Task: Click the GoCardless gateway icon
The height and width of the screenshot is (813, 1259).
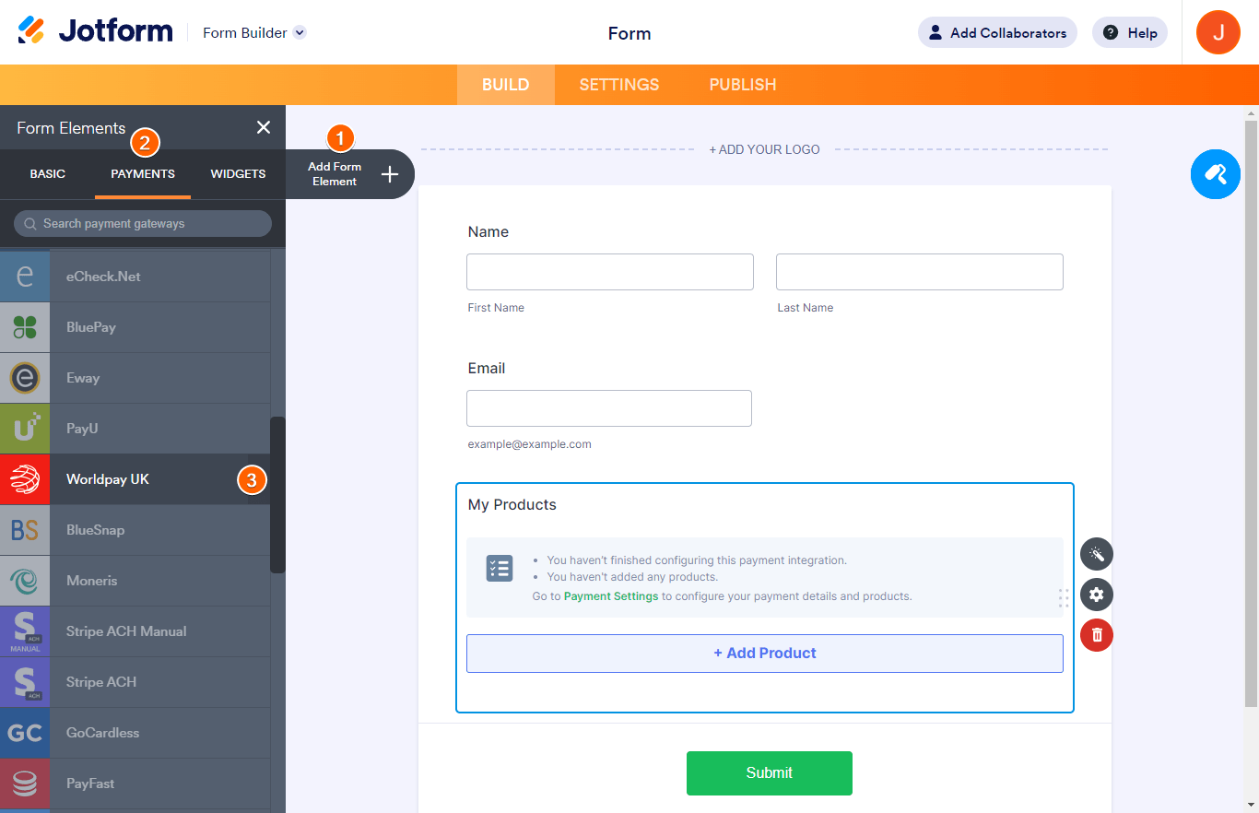Action: [25, 733]
